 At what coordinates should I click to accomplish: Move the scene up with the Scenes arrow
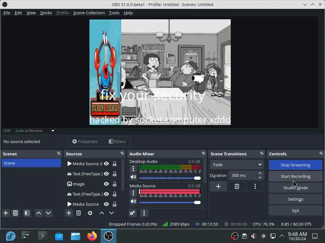tap(39, 213)
